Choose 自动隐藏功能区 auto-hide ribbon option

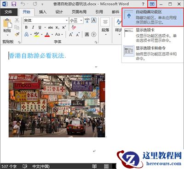point(153,17)
